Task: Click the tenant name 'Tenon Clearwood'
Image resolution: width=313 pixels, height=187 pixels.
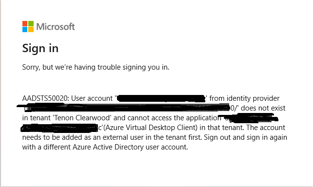Action: 81,118
